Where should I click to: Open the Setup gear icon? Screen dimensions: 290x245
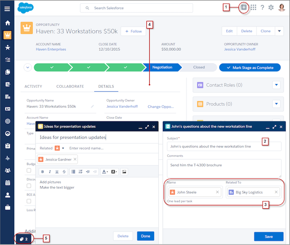coord(271,8)
